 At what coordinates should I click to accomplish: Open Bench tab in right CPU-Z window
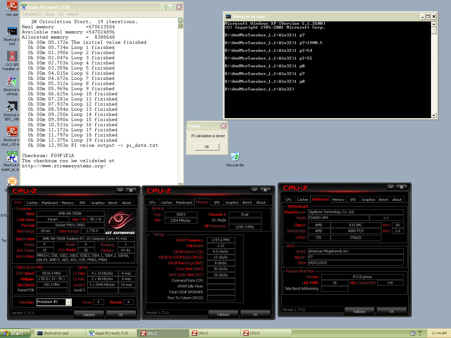tap(384, 200)
